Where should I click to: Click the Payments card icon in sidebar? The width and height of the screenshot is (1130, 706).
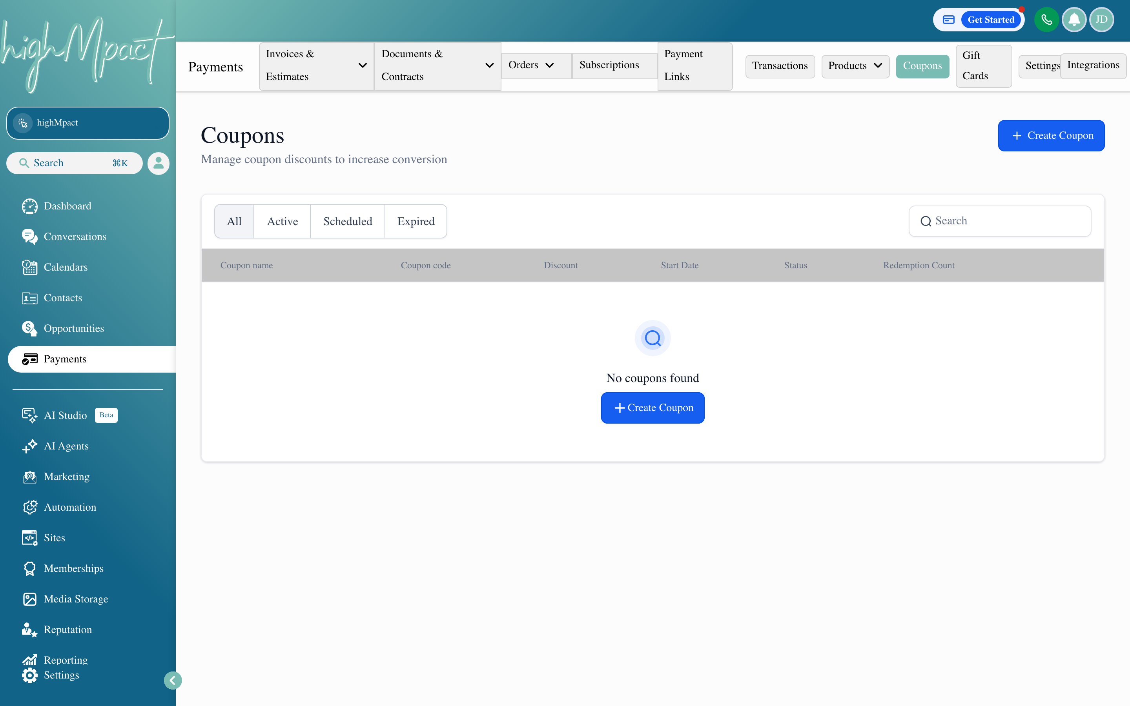pos(29,359)
